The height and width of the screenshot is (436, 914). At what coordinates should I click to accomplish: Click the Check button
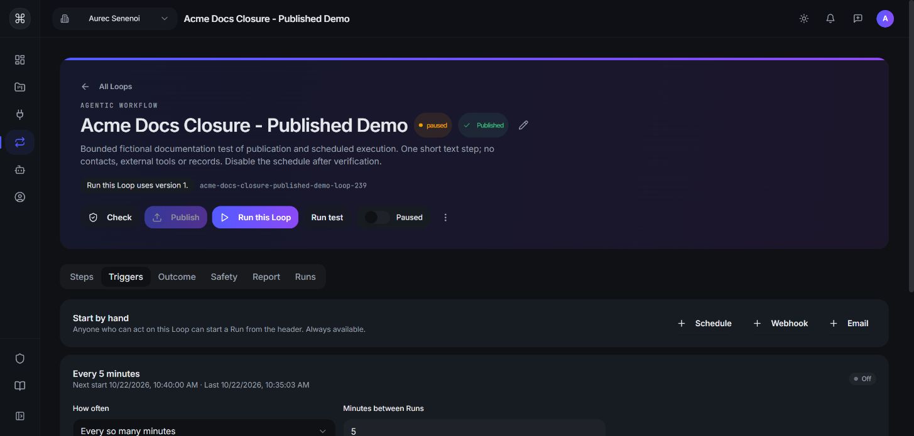111,217
